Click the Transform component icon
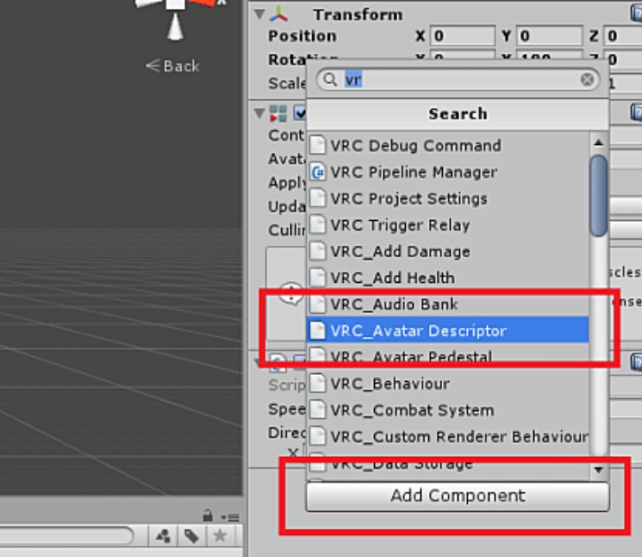This screenshot has height=557, width=642. [x=279, y=14]
